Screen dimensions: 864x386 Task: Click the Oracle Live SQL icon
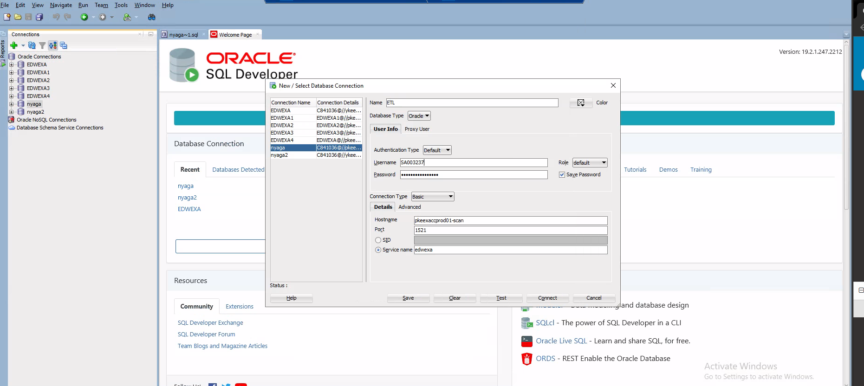(527, 341)
